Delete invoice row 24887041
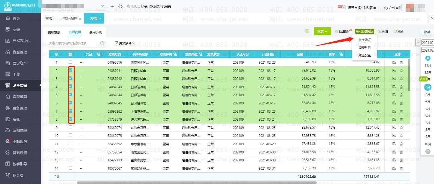The image size is (434, 184). point(401,70)
